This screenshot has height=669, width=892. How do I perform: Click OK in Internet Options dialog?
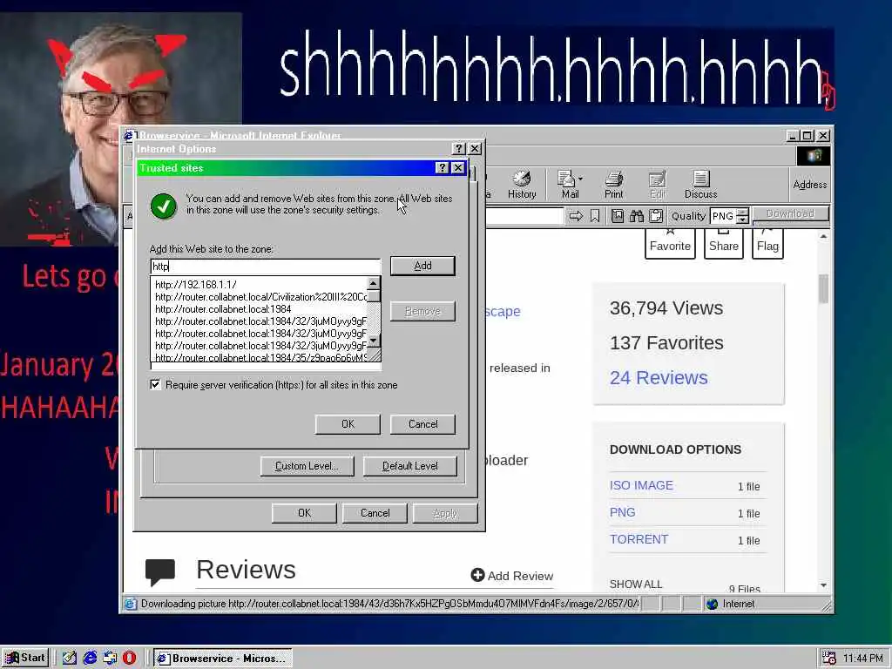click(304, 513)
